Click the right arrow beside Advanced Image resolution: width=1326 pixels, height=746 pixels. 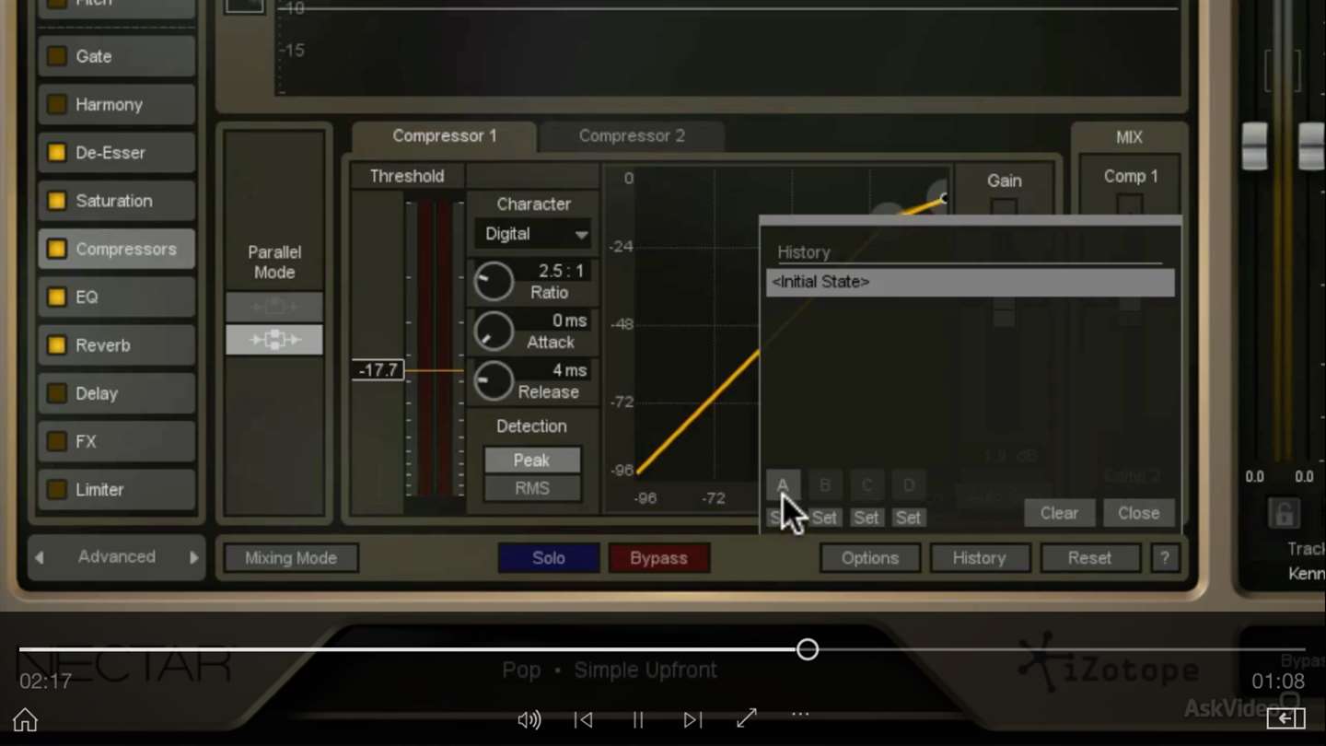click(193, 557)
